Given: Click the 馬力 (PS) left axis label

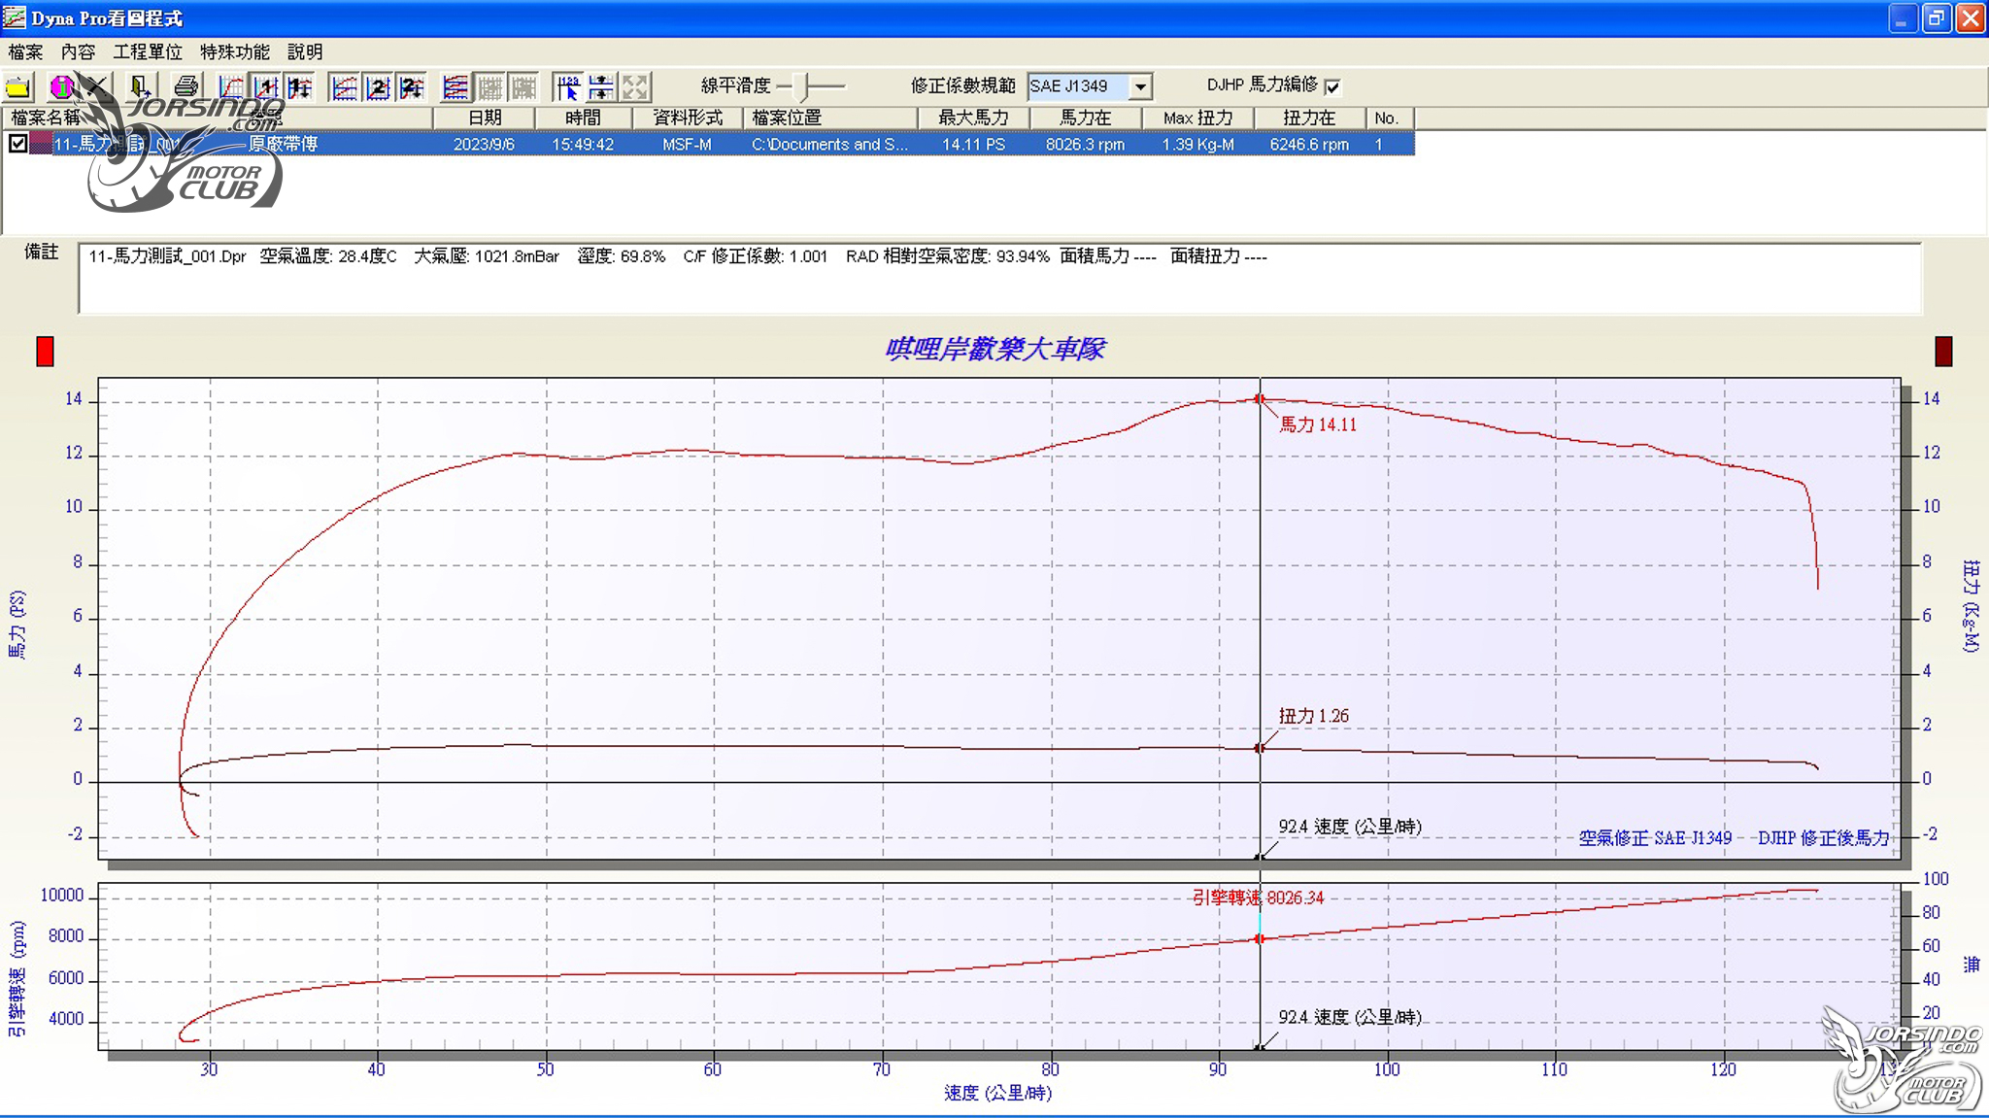Looking at the screenshot, I should tap(17, 625).
